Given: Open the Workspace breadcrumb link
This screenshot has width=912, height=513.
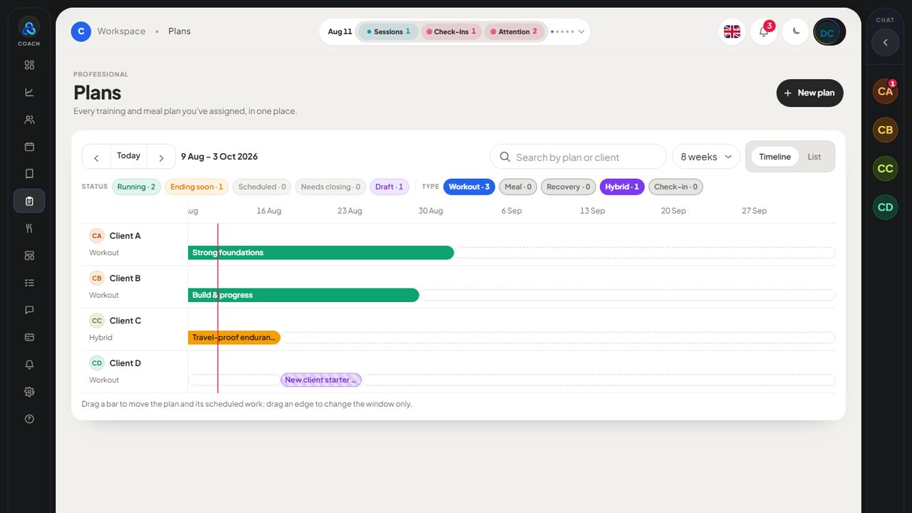Looking at the screenshot, I should (121, 31).
